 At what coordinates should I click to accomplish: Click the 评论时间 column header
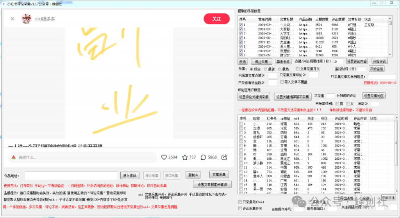(341, 119)
